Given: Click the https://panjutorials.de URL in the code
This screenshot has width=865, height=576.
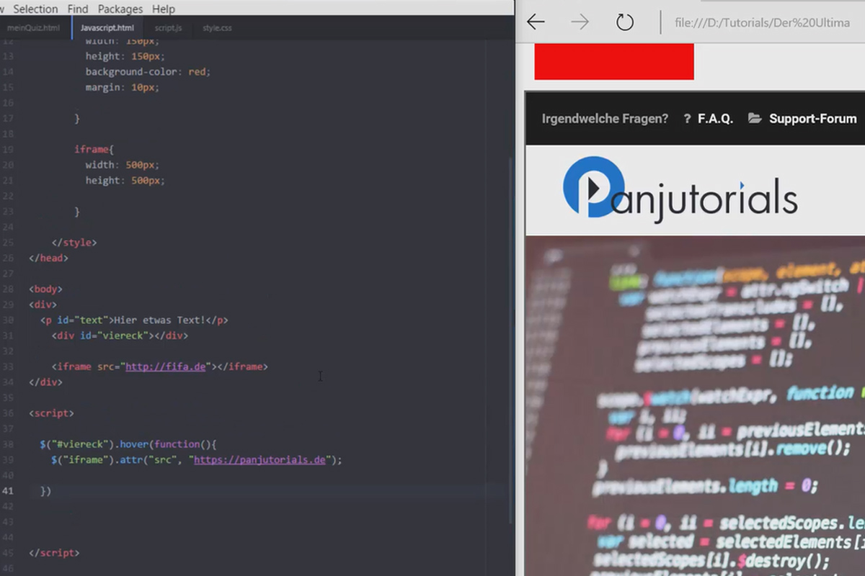Looking at the screenshot, I should 259,459.
